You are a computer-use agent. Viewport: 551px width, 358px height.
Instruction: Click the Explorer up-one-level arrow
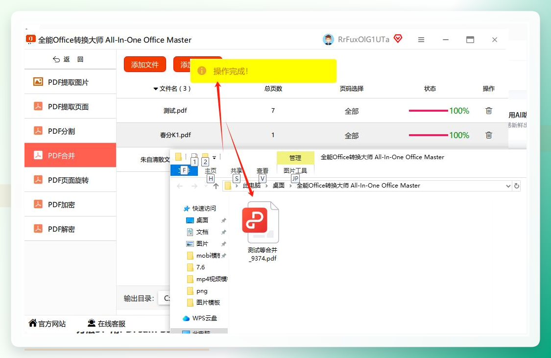pyautogui.click(x=216, y=186)
